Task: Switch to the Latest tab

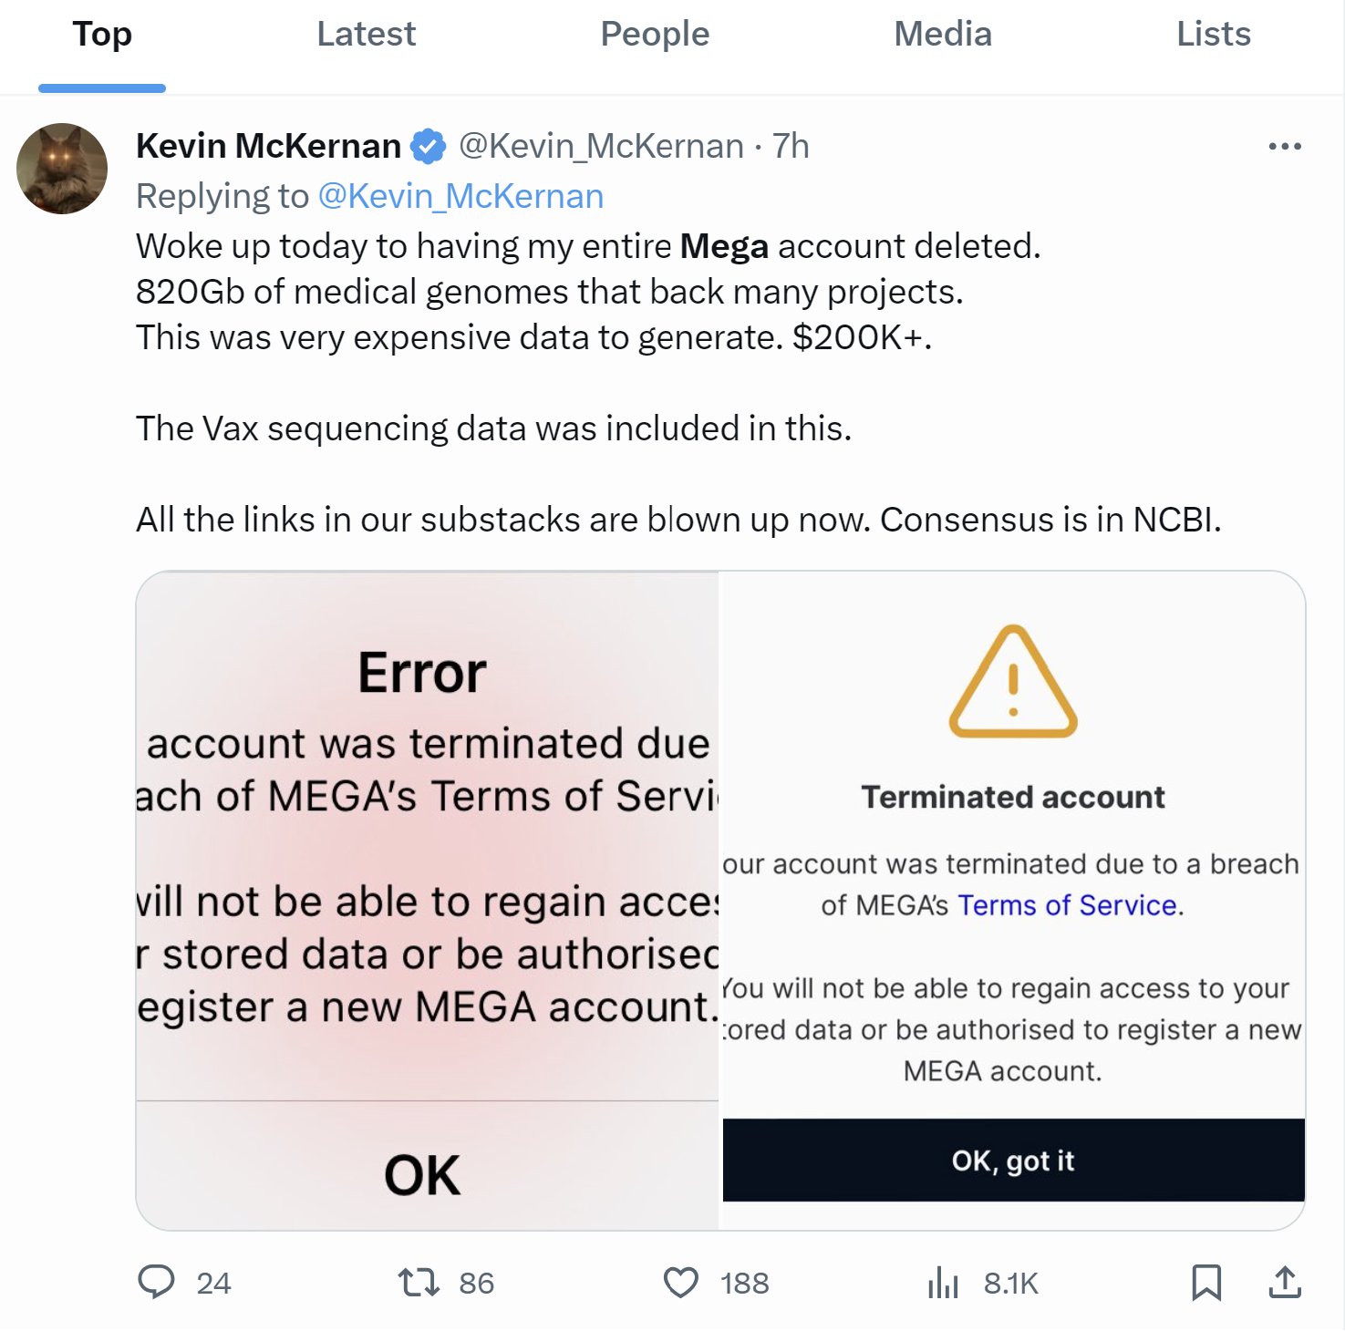Action: click(x=366, y=35)
